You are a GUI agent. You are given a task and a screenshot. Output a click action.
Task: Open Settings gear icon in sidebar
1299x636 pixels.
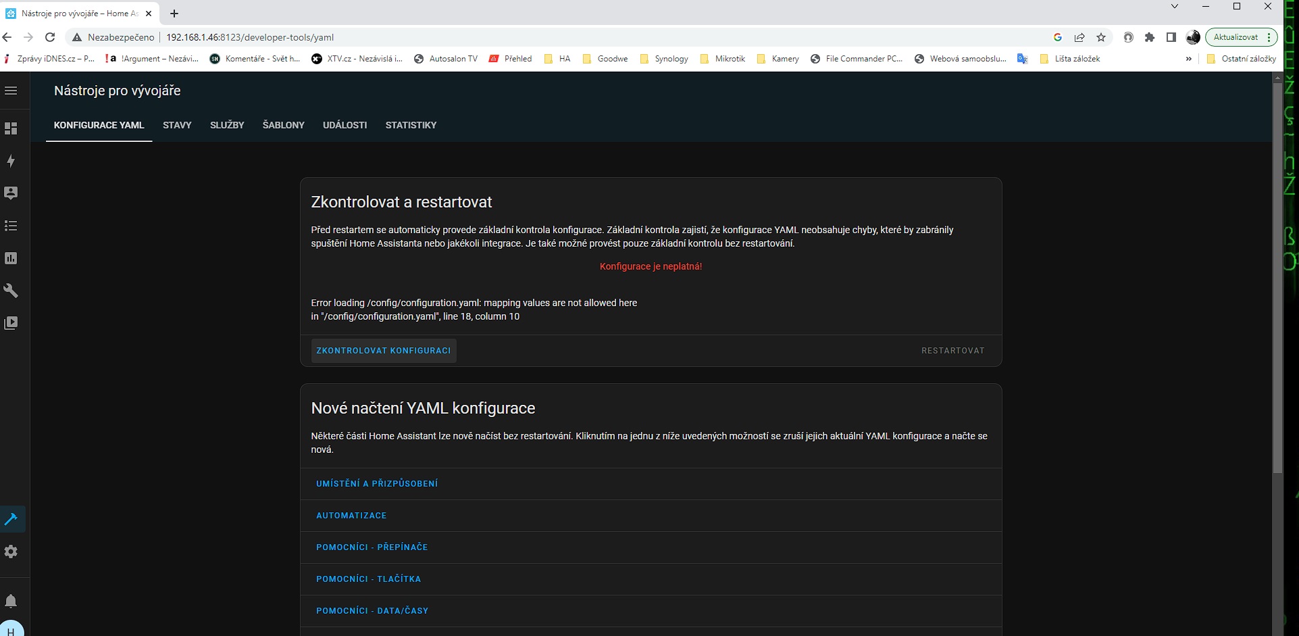[11, 552]
